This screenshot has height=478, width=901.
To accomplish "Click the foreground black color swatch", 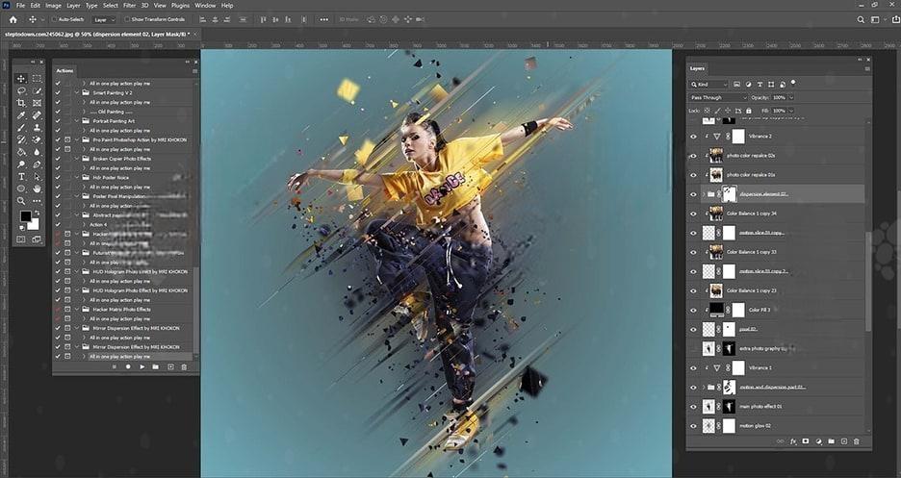I will coord(25,216).
